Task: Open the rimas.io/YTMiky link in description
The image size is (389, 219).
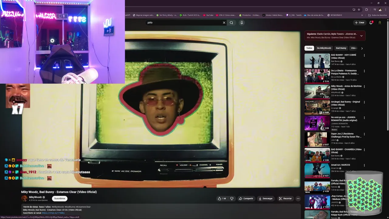Action: (x=53, y=213)
